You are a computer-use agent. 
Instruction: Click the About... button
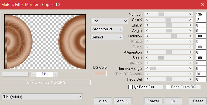[x=123, y=101]
